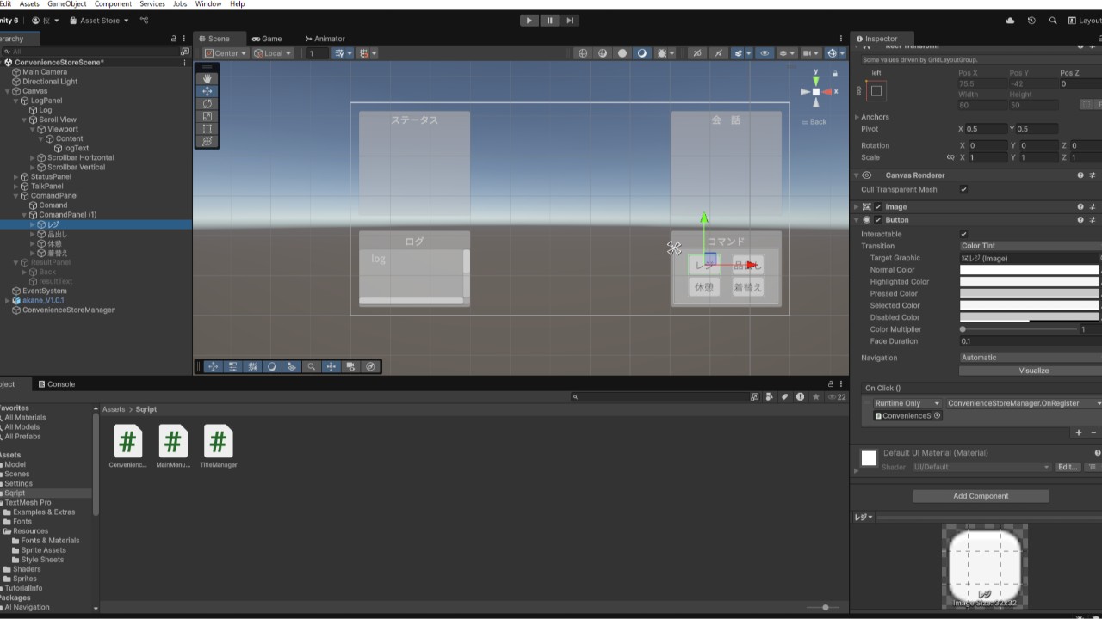
Task: Open the Local handle rotation dropdown
Action: [273, 53]
